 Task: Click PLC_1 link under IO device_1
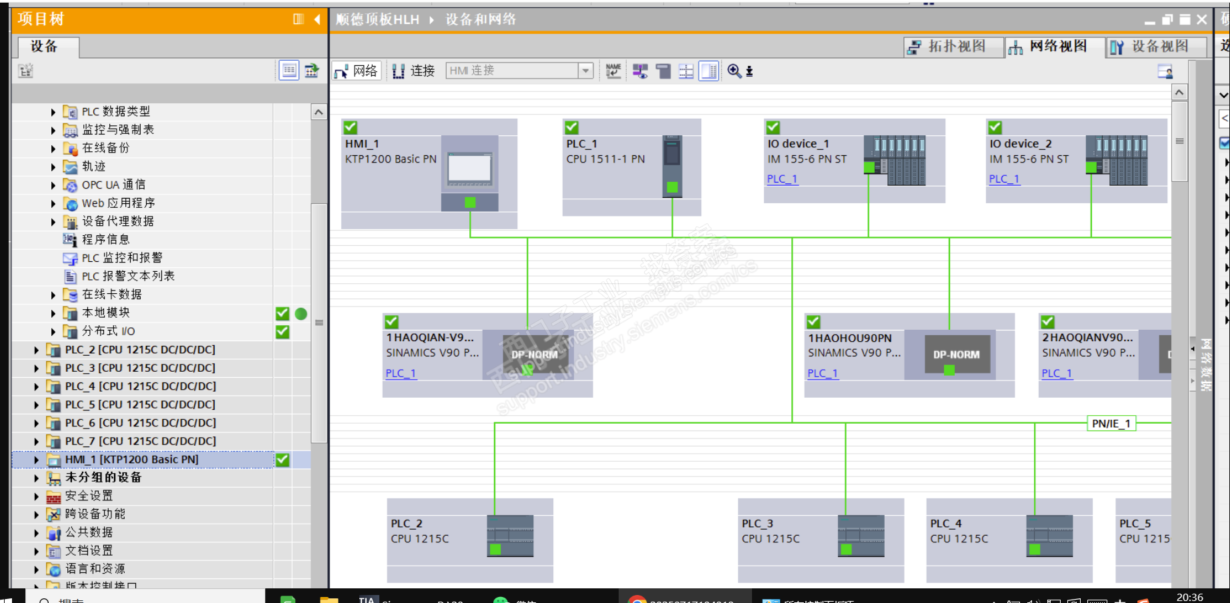point(782,179)
